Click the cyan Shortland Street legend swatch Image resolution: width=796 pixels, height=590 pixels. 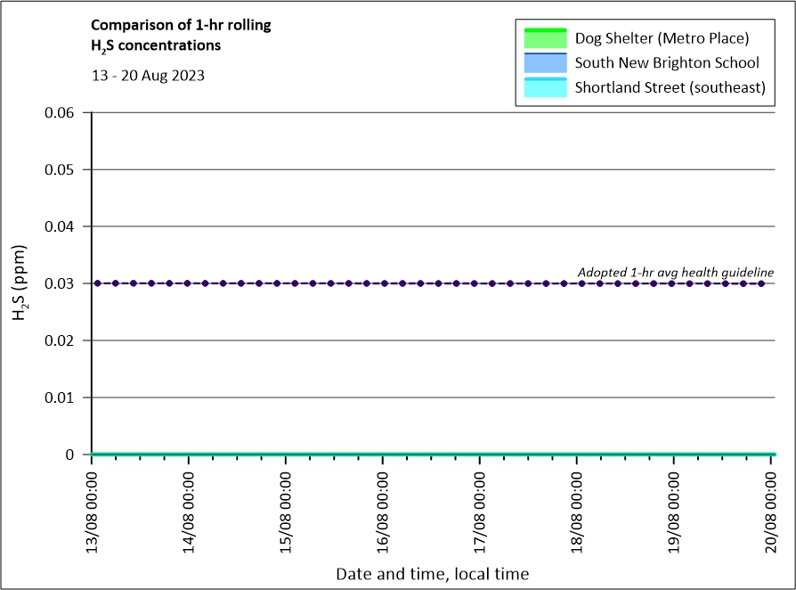pos(545,87)
